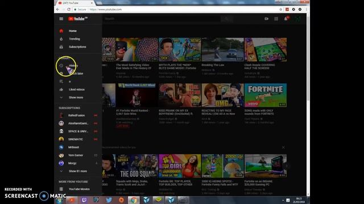This screenshot has width=364, height=204.
Task: Open the Trending flame icon
Action: 61,39
